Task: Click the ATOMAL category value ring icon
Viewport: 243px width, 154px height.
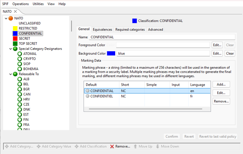Action: coord(20,54)
